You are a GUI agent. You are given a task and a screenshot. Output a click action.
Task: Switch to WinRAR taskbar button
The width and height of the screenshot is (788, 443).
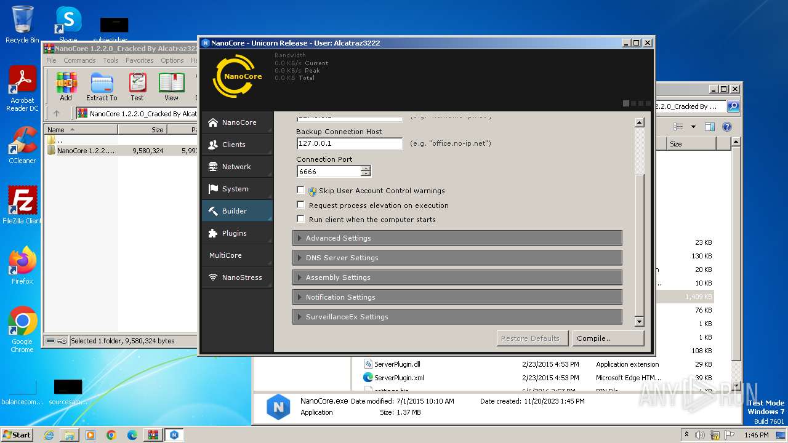pyautogui.click(x=153, y=435)
